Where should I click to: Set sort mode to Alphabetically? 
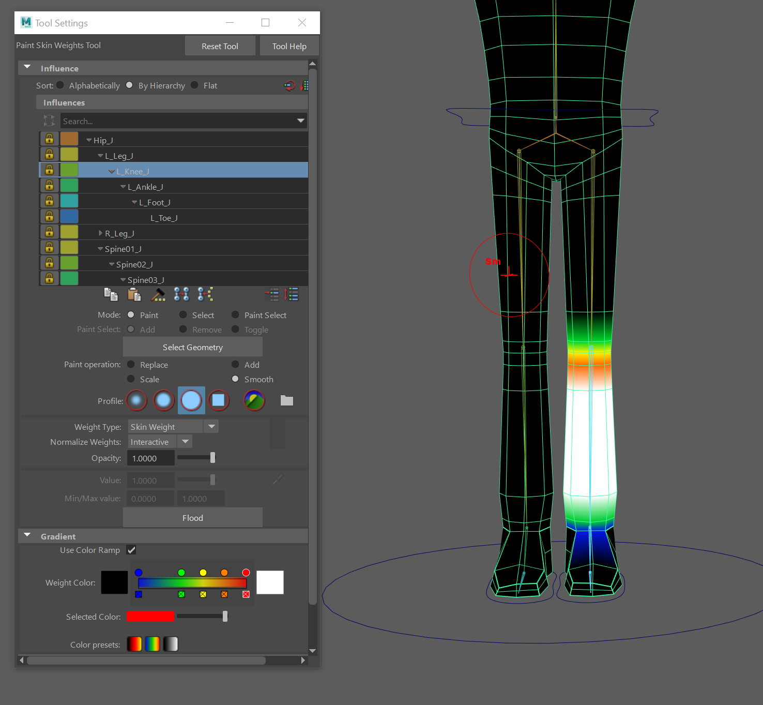tap(60, 85)
